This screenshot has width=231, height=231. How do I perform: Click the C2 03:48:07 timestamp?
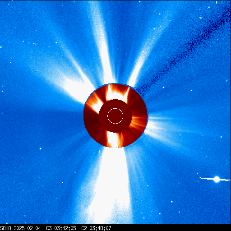[x=96, y=228]
